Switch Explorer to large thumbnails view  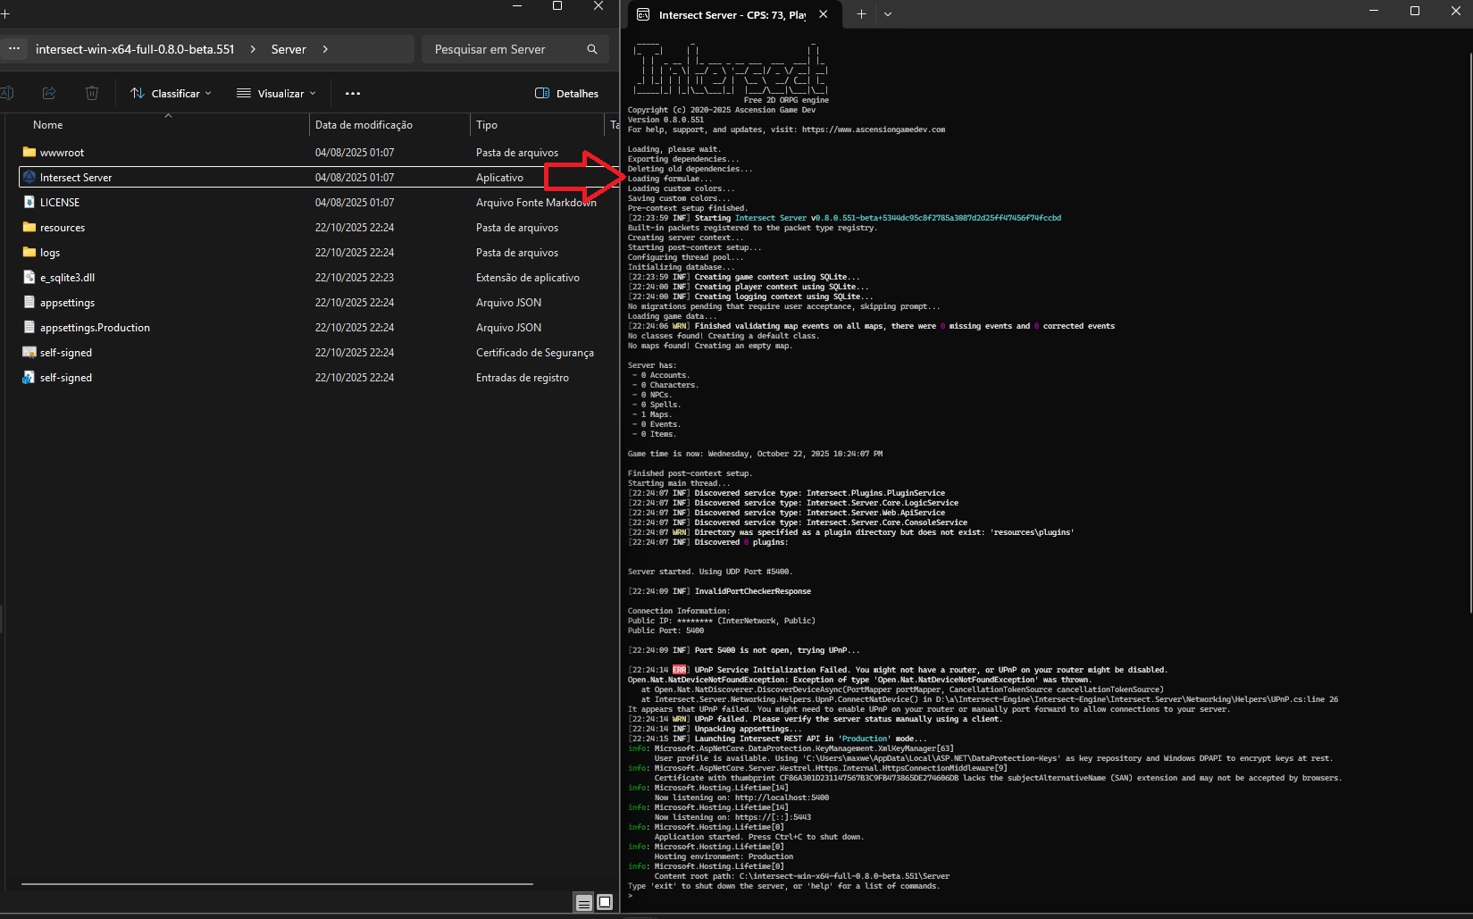point(605,902)
